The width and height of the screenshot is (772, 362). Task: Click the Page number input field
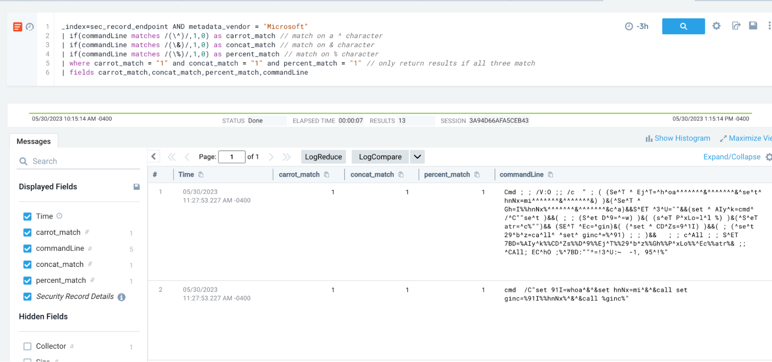coord(232,157)
